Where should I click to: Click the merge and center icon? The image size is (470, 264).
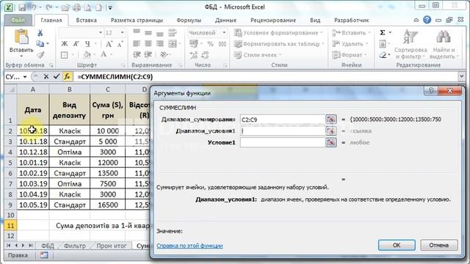[x=173, y=44]
